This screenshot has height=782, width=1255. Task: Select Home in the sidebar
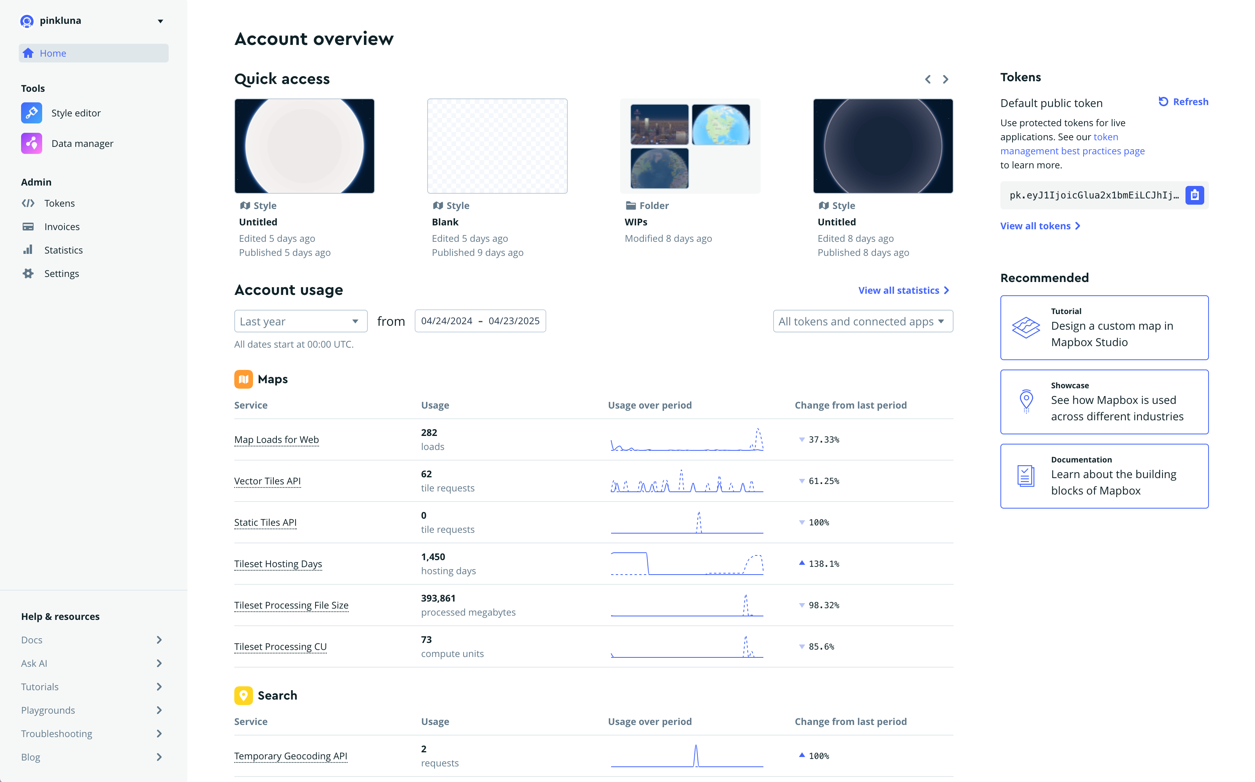tap(94, 53)
